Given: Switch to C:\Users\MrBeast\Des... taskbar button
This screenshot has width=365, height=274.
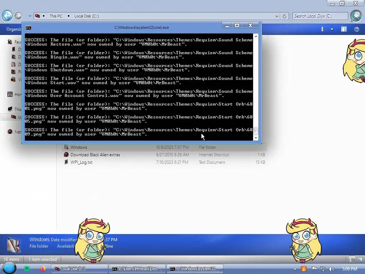Looking at the screenshot, I should click(137, 269).
